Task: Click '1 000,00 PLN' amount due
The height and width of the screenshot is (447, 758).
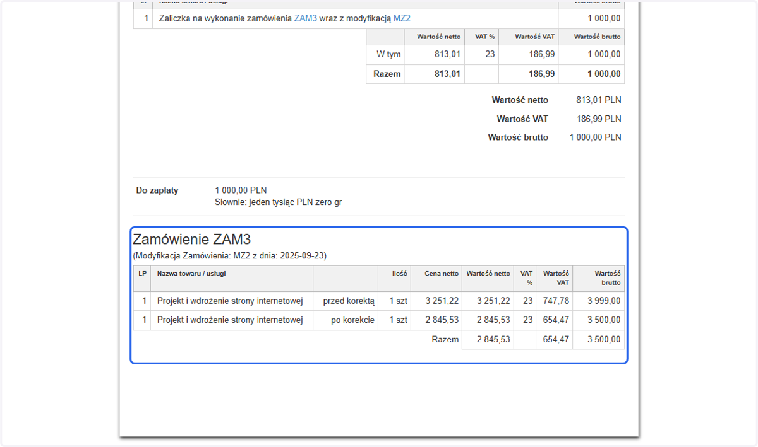Action: [241, 190]
